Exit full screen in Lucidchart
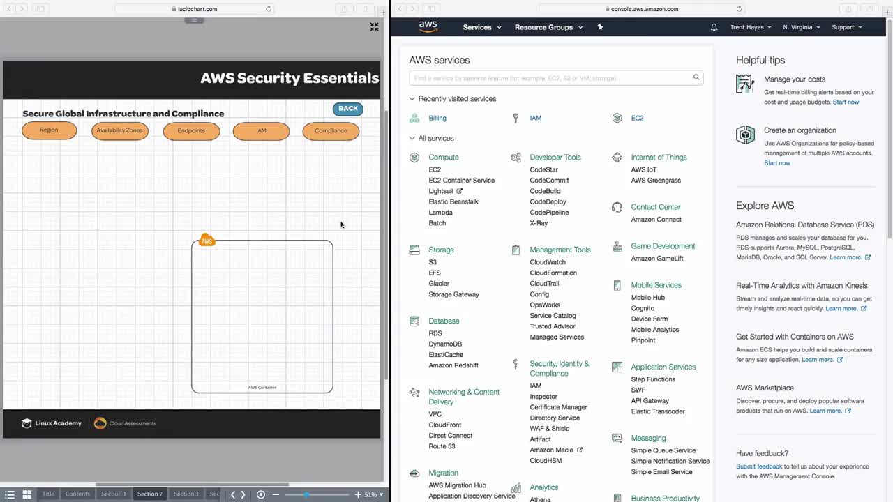 pyautogui.click(x=375, y=27)
